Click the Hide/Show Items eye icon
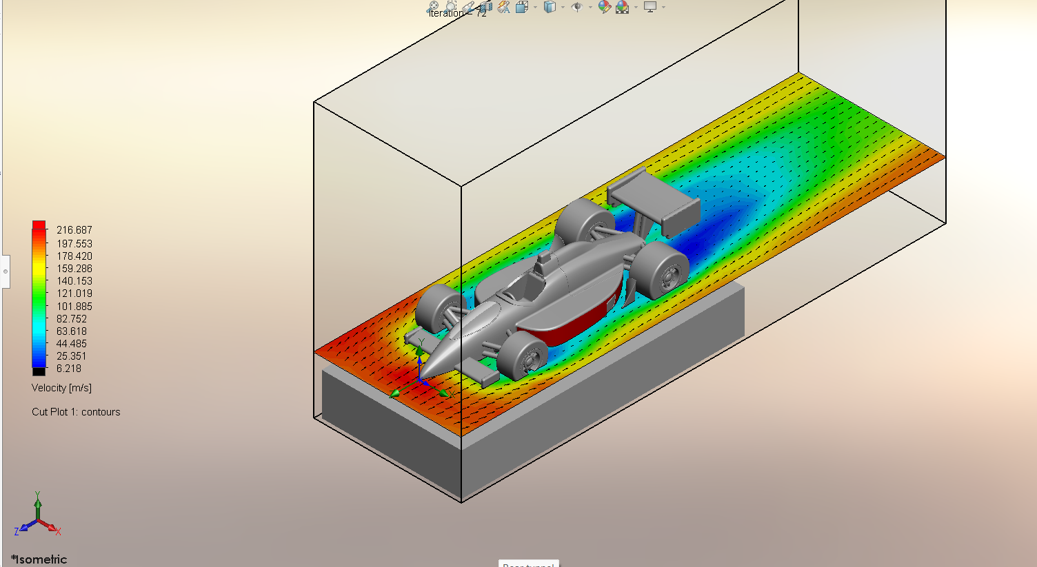The image size is (1037, 567). (577, 7)
